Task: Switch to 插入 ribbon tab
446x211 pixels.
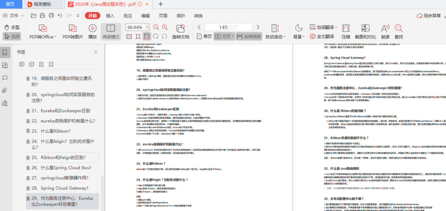Action: pyautogui.click(x=110, y=16)
